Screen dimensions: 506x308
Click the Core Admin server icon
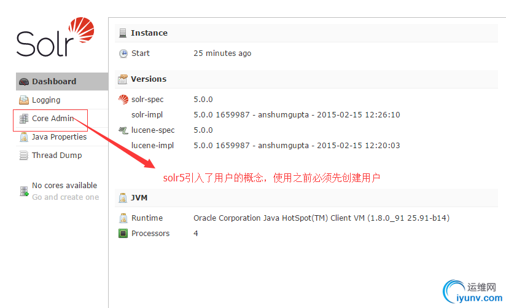(x=23, y=119)
